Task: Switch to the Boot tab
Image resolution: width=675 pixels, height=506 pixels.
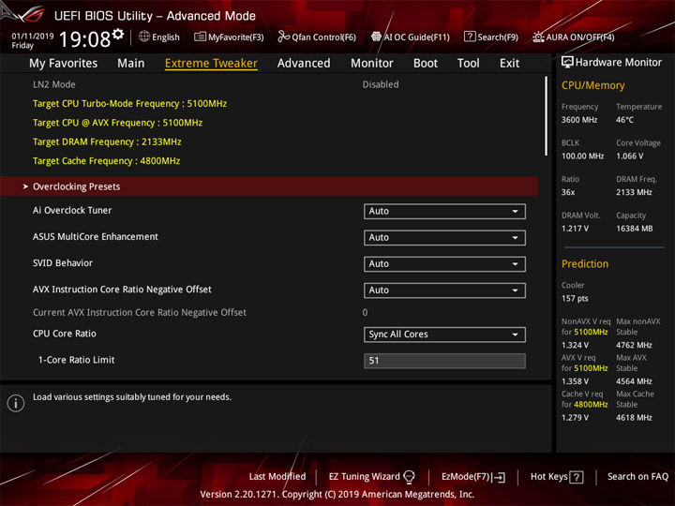Action: (426, 64)
